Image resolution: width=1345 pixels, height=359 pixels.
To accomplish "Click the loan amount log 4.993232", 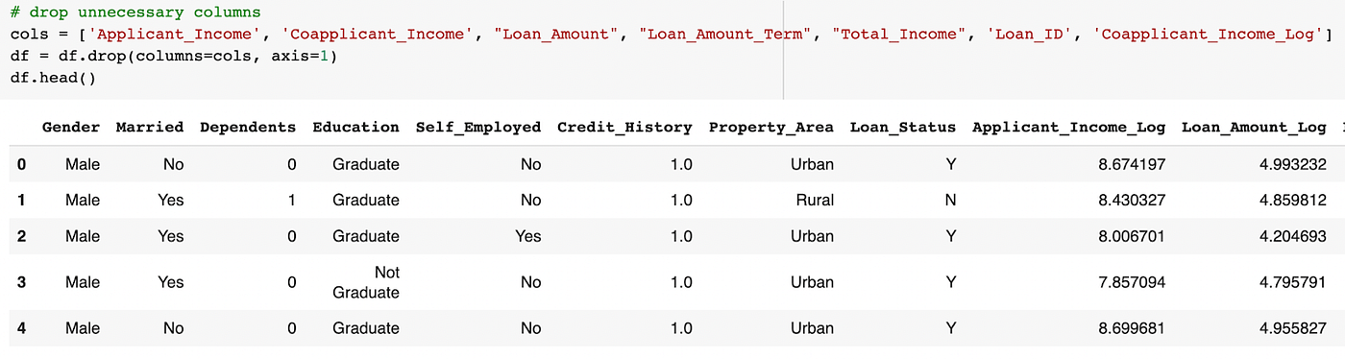I will click(1292, 164).
